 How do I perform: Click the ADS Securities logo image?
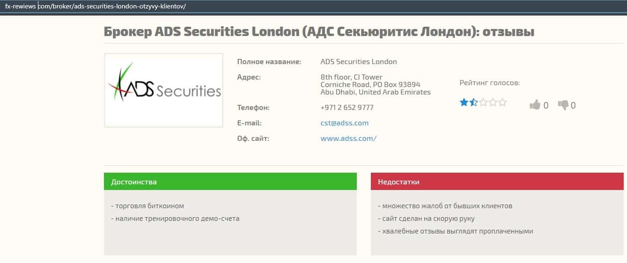click(x=163, y=90)
